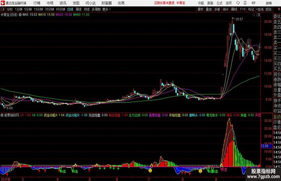Click the MA20 moving average label
Image resolution: width=281 pixels, height=181 pixels.
pyautogui.click(x=64, y=15)
